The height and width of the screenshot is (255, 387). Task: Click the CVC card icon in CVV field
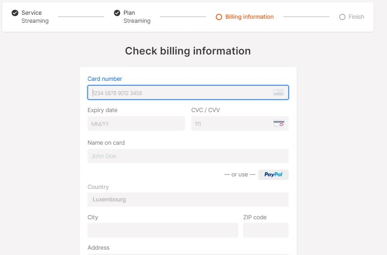pyautogui.click(x=279, y=124)
